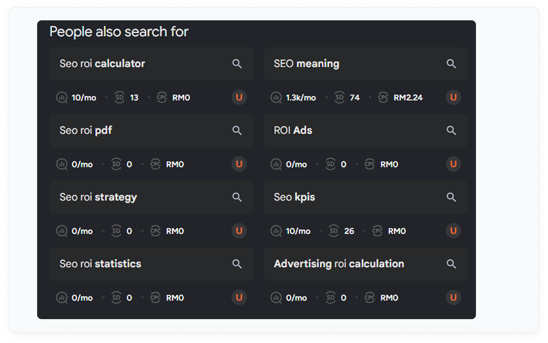
Task: Click '0/mo' under Advertising roi calculation
Action: click(x=297, y=298)
